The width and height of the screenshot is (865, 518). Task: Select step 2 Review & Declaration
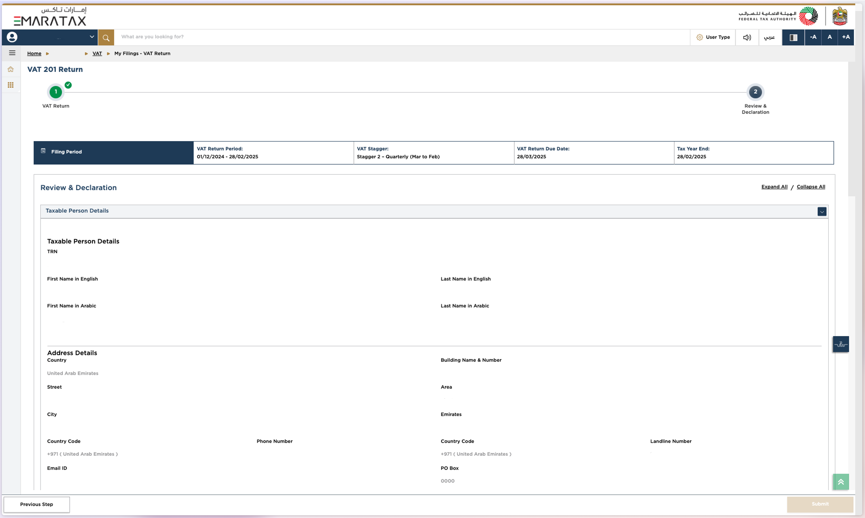pyautogui.click(x=755, y=92)
